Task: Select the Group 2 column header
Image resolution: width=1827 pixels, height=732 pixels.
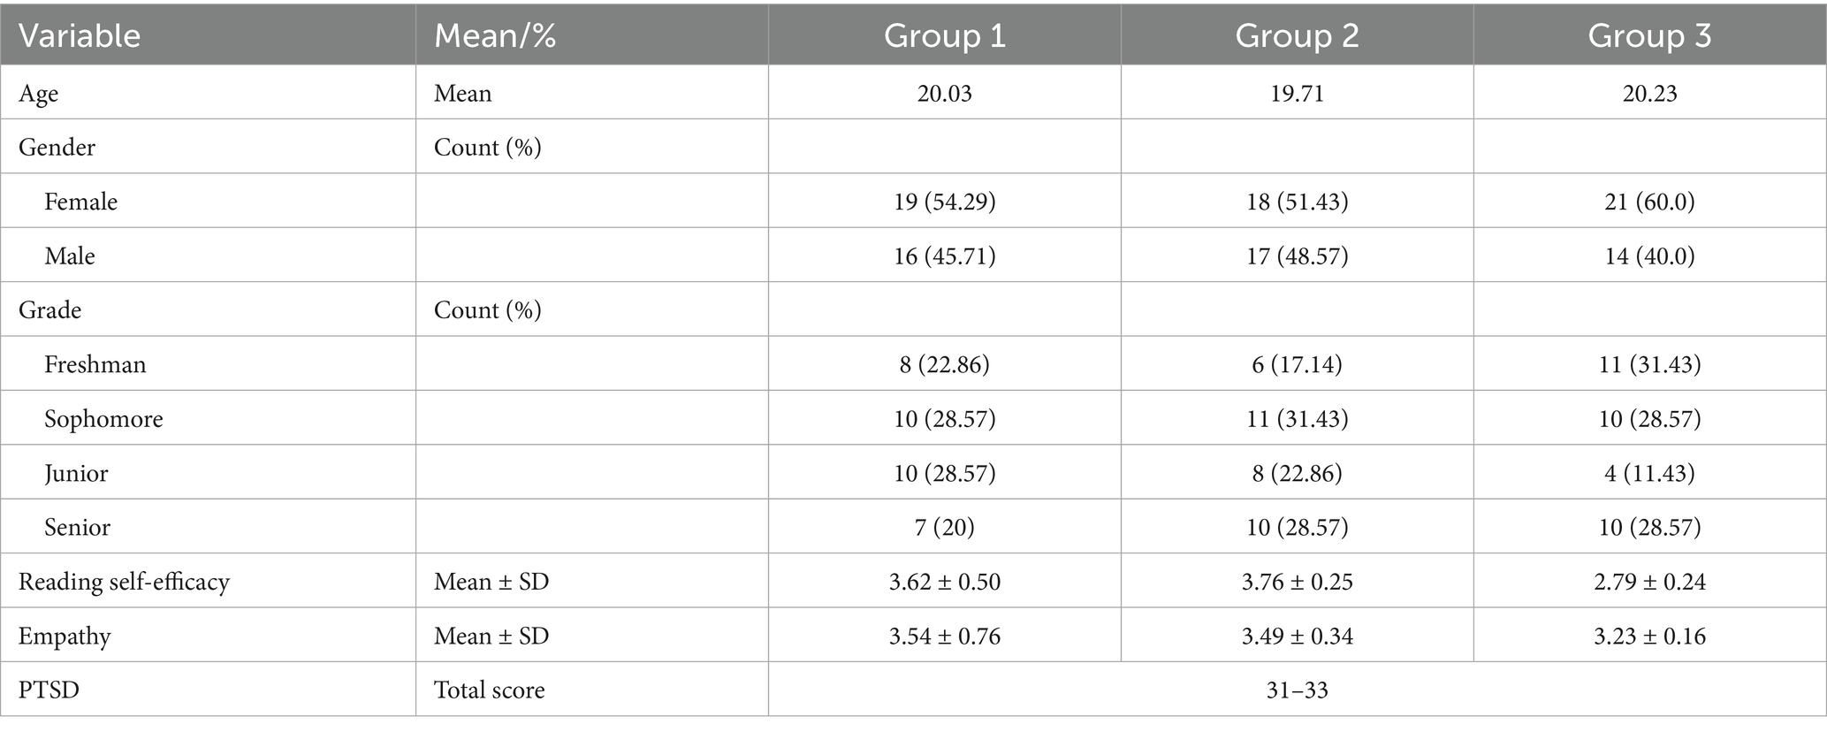Action: [x=1297, y=36]
